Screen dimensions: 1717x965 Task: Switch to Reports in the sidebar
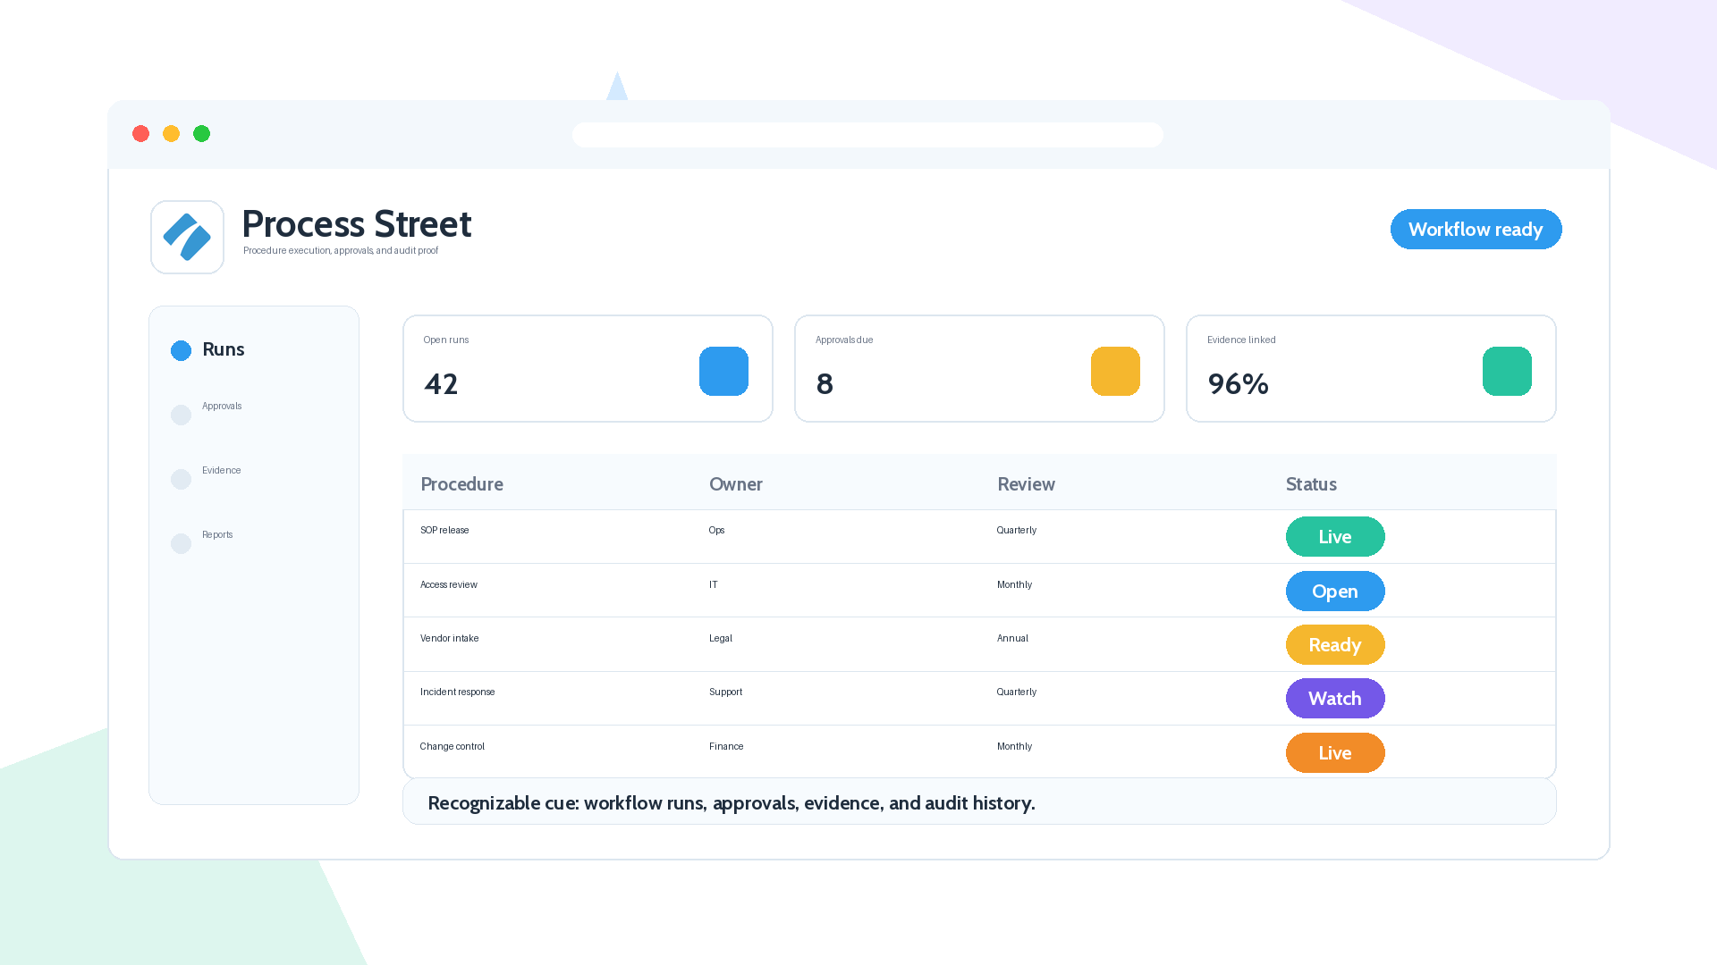click(217, 534)
